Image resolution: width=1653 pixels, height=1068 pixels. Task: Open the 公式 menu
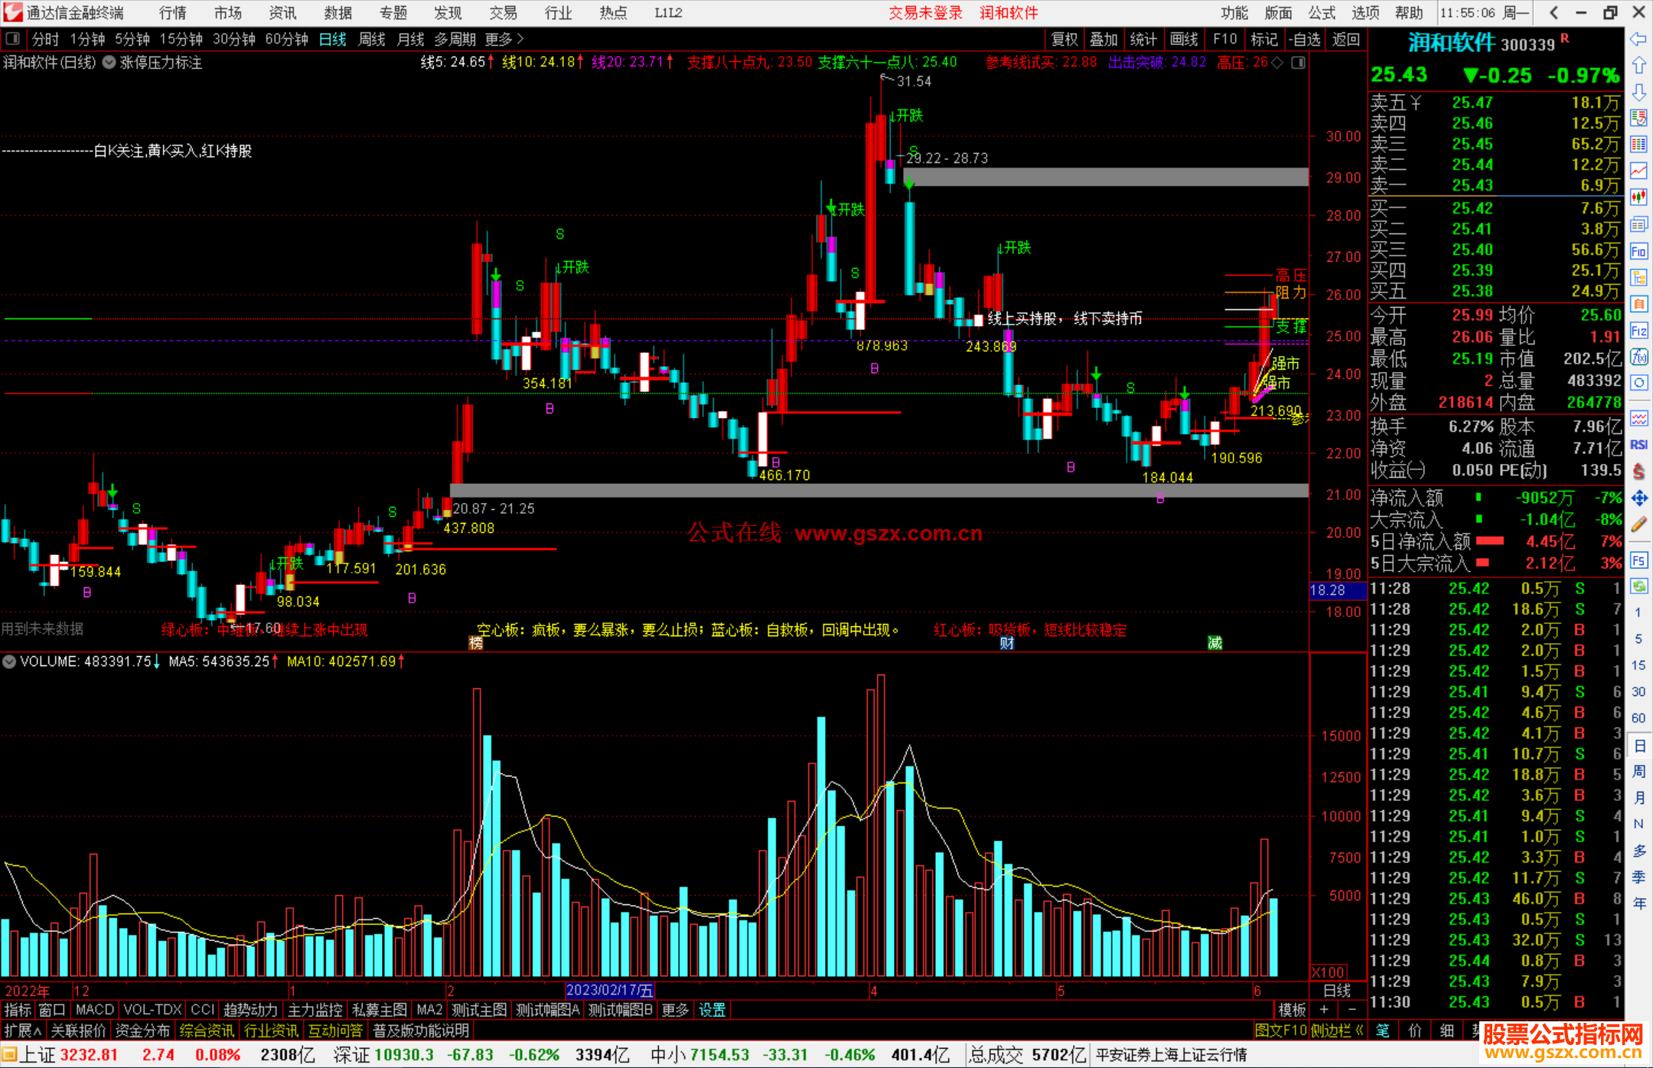pyautogui.click(x=1321, y=12)
